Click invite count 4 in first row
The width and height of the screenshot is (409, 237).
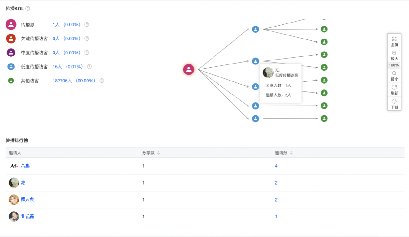tap(276, 166)
